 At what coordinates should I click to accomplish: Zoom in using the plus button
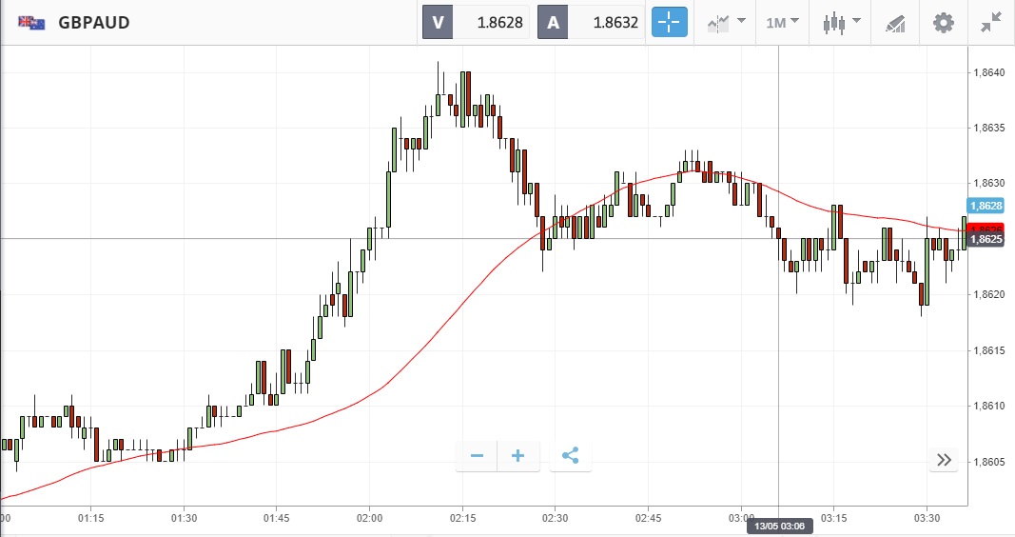(517, 456)
